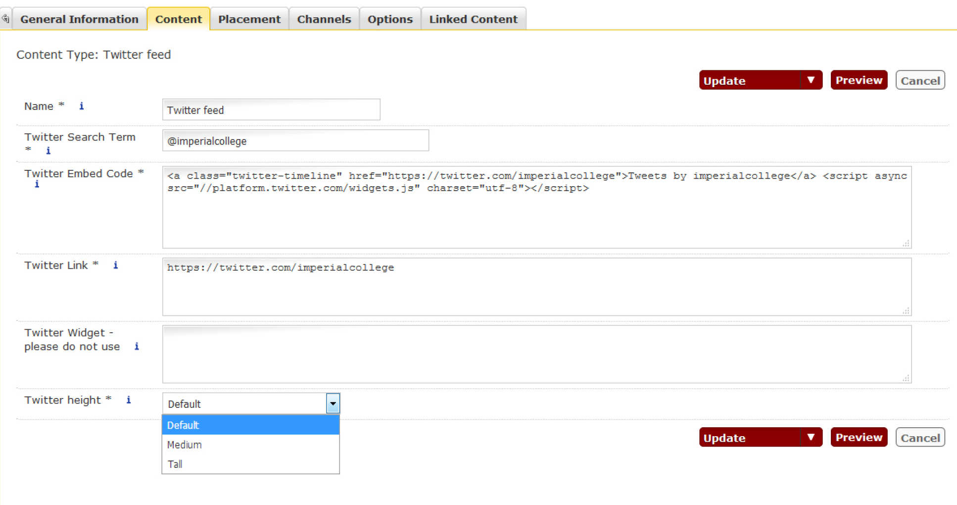Click into the Twitter Search Term field
Viewport: 957px width, 505px height.
coord(295,141)
